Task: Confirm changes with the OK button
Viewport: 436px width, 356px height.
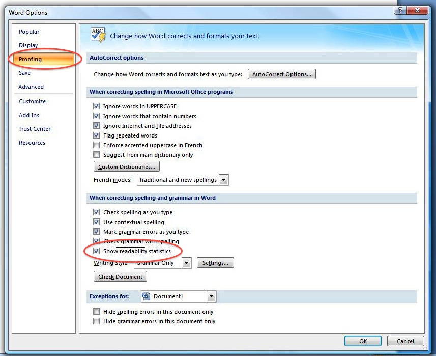Action: [363, 341]
